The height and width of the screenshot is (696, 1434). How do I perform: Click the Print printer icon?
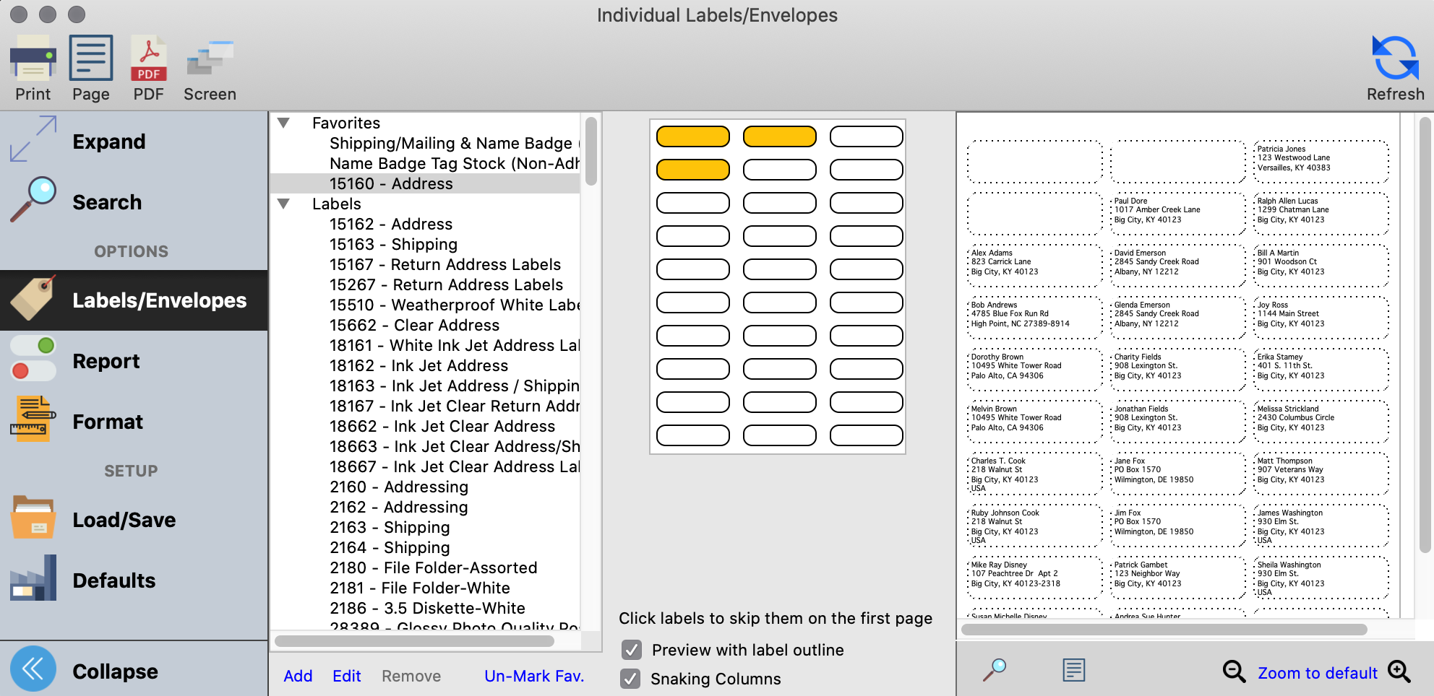click(x=33, y=58)
